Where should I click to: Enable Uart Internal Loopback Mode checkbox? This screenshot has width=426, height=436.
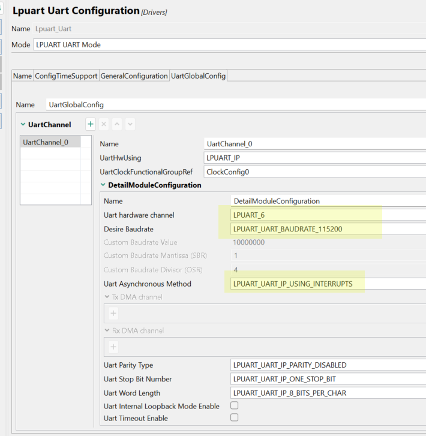(x=235, y=406)
